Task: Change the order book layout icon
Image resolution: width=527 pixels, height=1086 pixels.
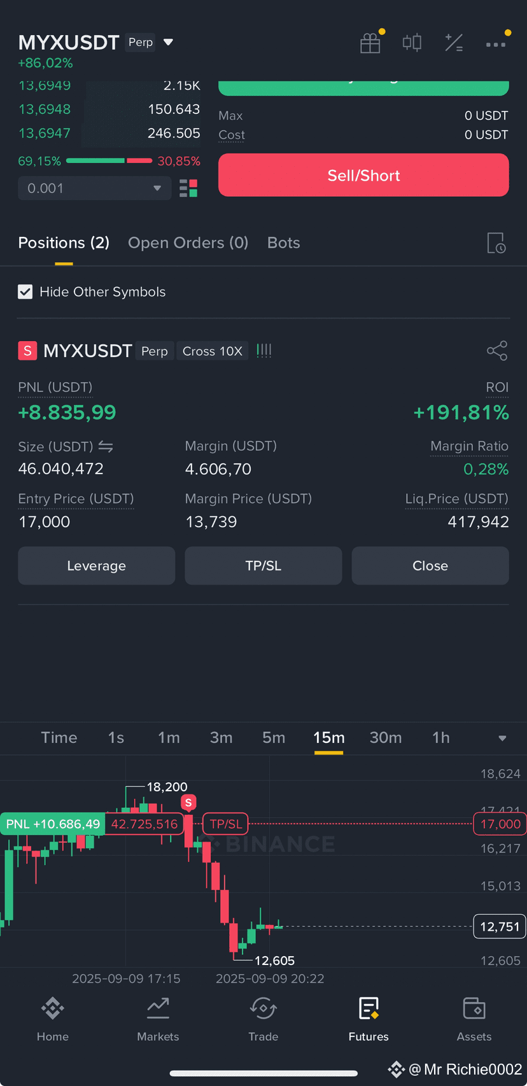Action: pos(188,188)
